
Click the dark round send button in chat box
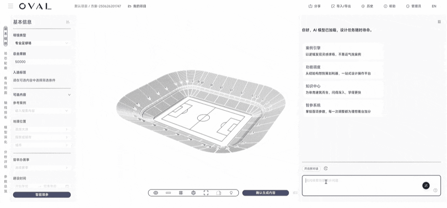tap(426, 185)
